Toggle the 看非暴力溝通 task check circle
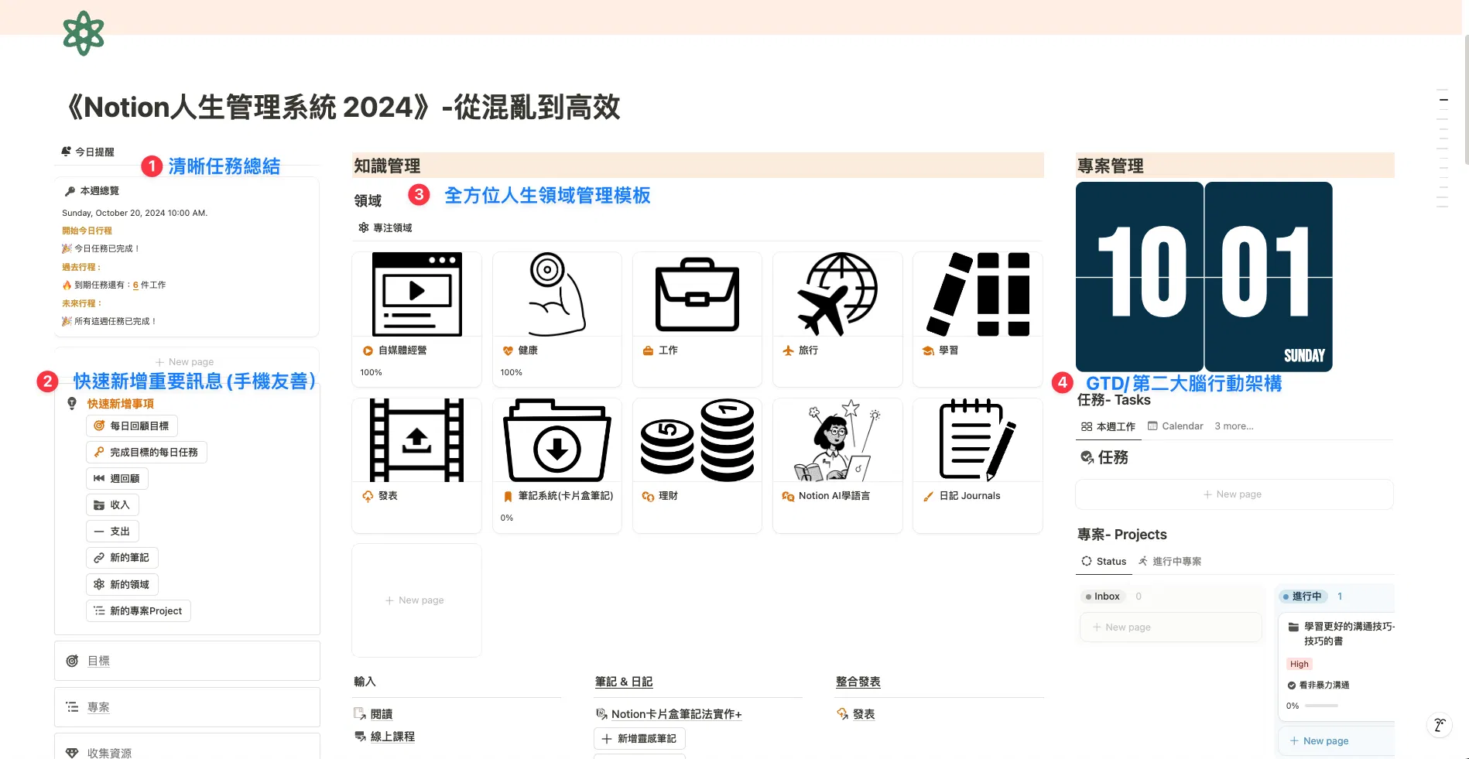Screen dimensions: 1469x759 click(1292, 685)
